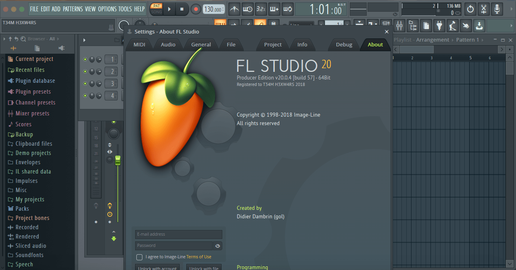This screenshot has height=270, width=516.
Task: Open the mixer view icon
Action: click(x=399, y=26)
